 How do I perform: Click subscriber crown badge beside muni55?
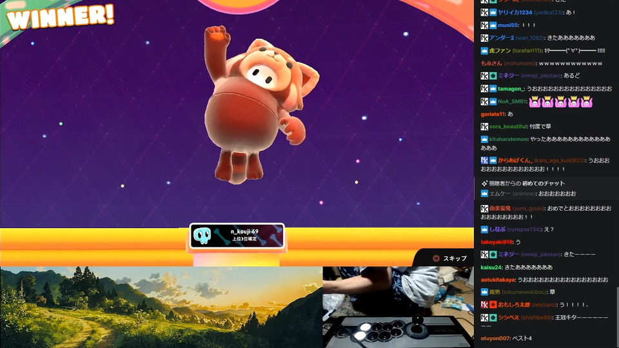(493, 25)
